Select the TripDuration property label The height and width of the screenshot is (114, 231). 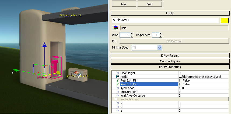pos(128,92)
